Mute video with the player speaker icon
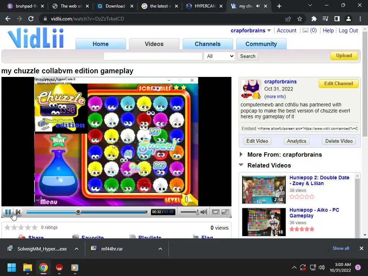 coord(204,212)
